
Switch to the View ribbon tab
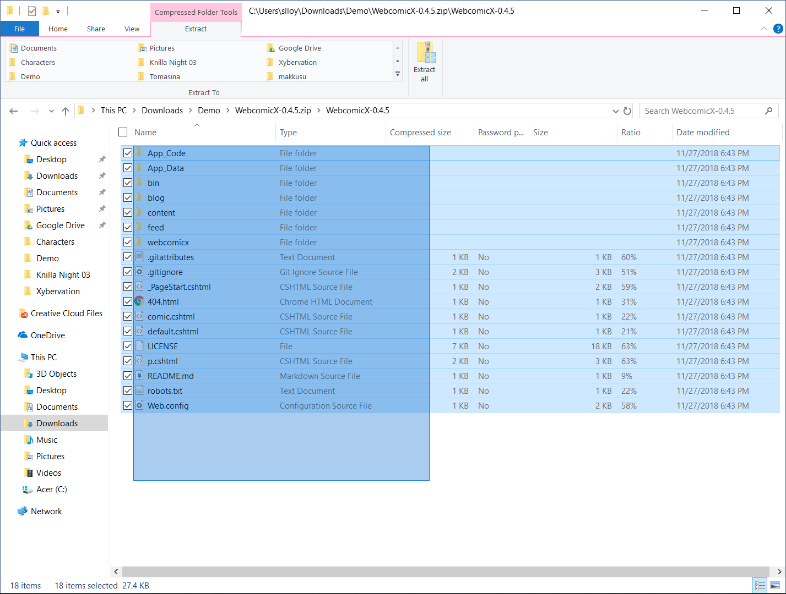[x=132, y=29]
